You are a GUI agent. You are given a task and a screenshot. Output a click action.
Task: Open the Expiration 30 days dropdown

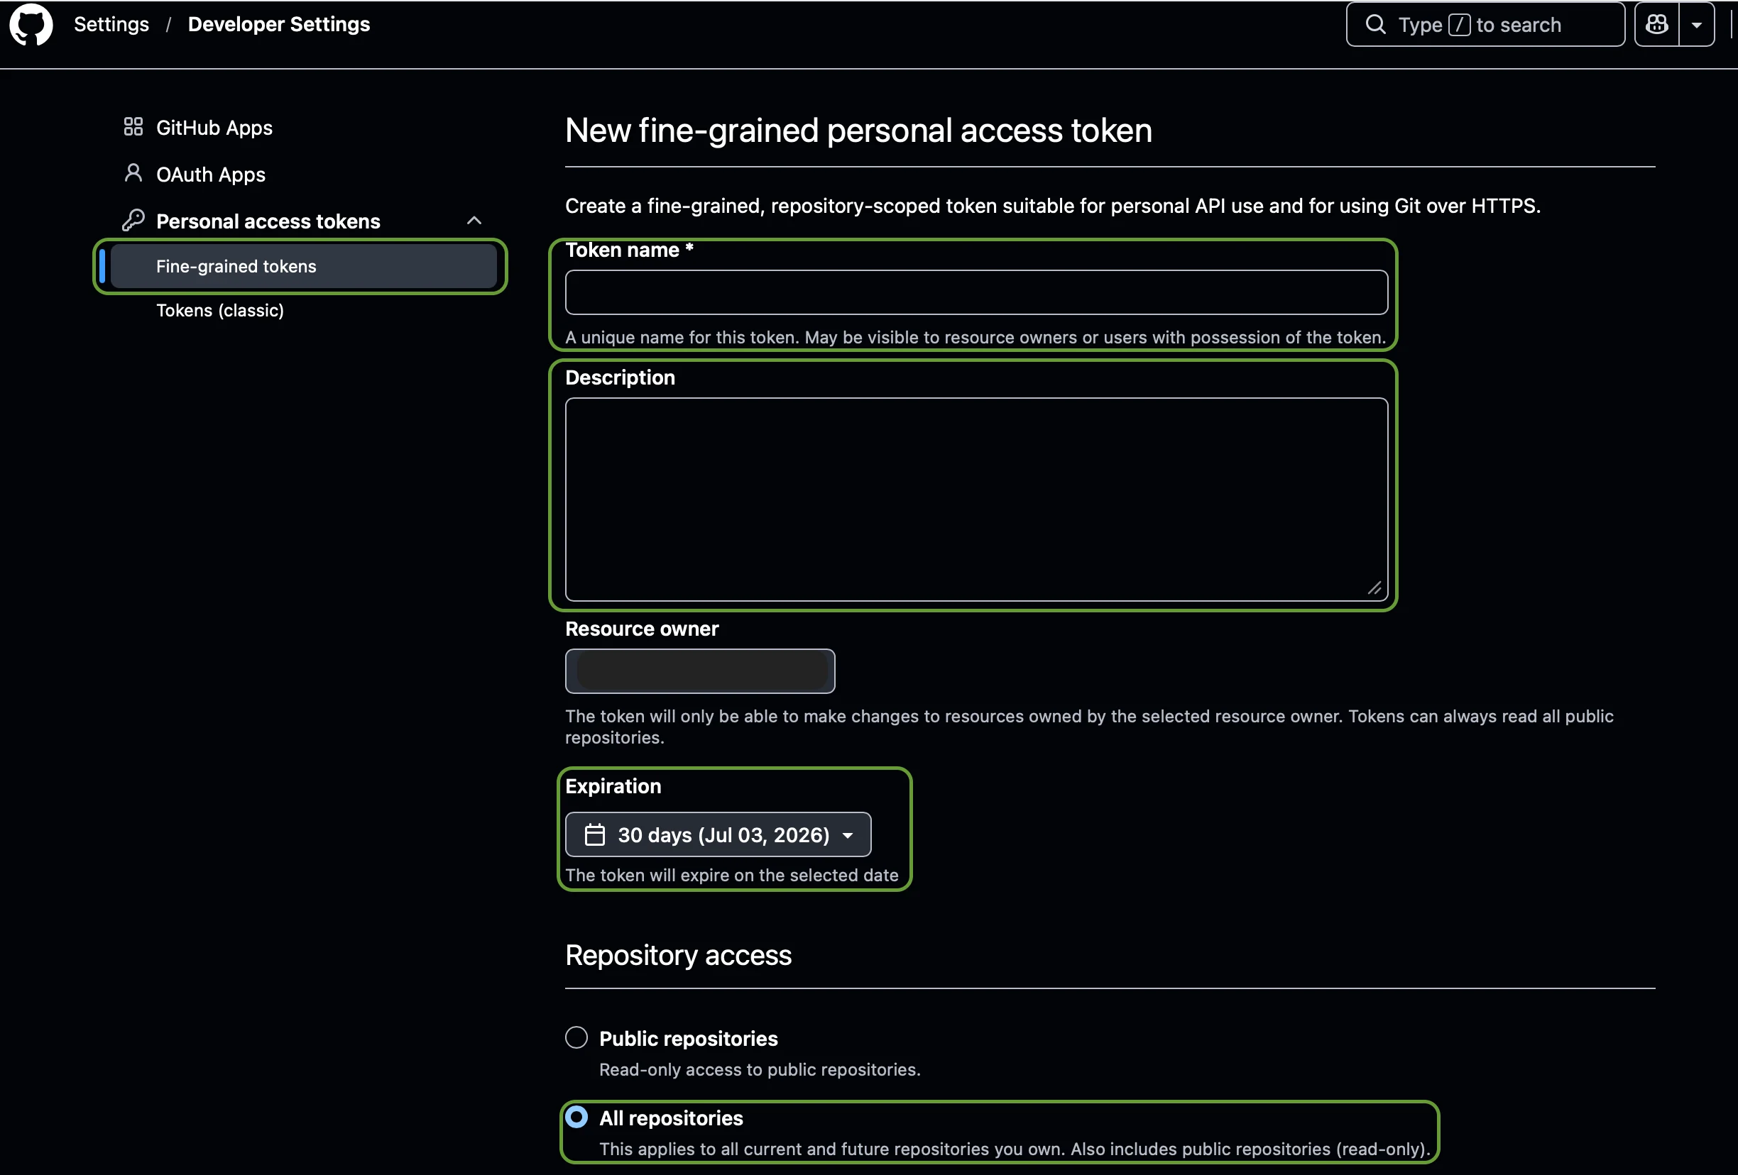point(718,835)
